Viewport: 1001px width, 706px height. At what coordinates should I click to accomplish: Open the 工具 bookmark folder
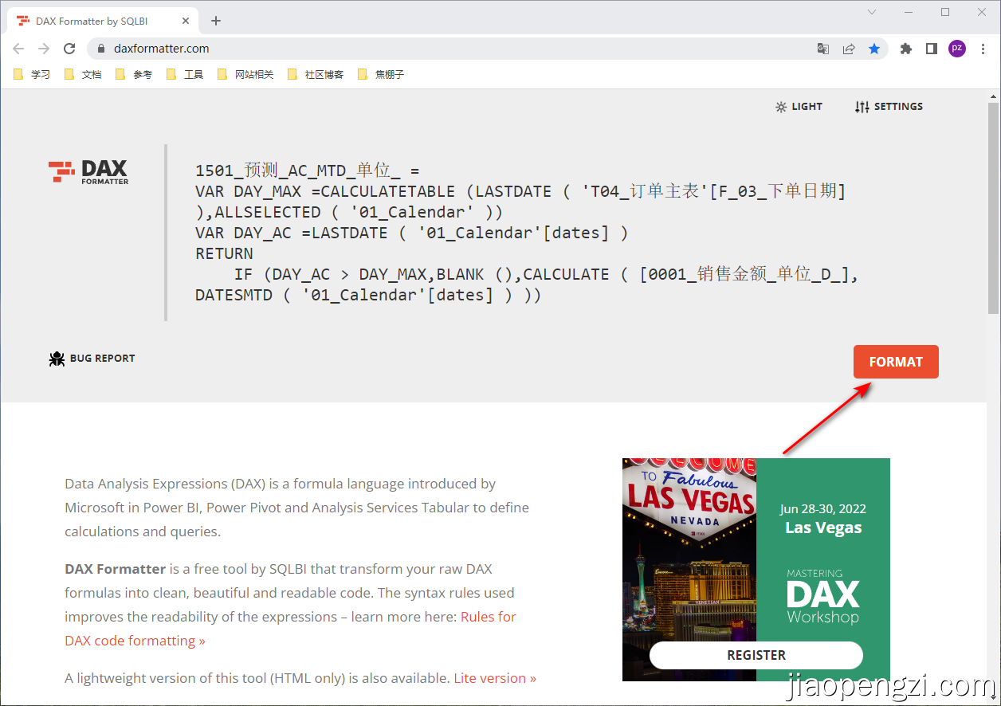pos(185,74)
